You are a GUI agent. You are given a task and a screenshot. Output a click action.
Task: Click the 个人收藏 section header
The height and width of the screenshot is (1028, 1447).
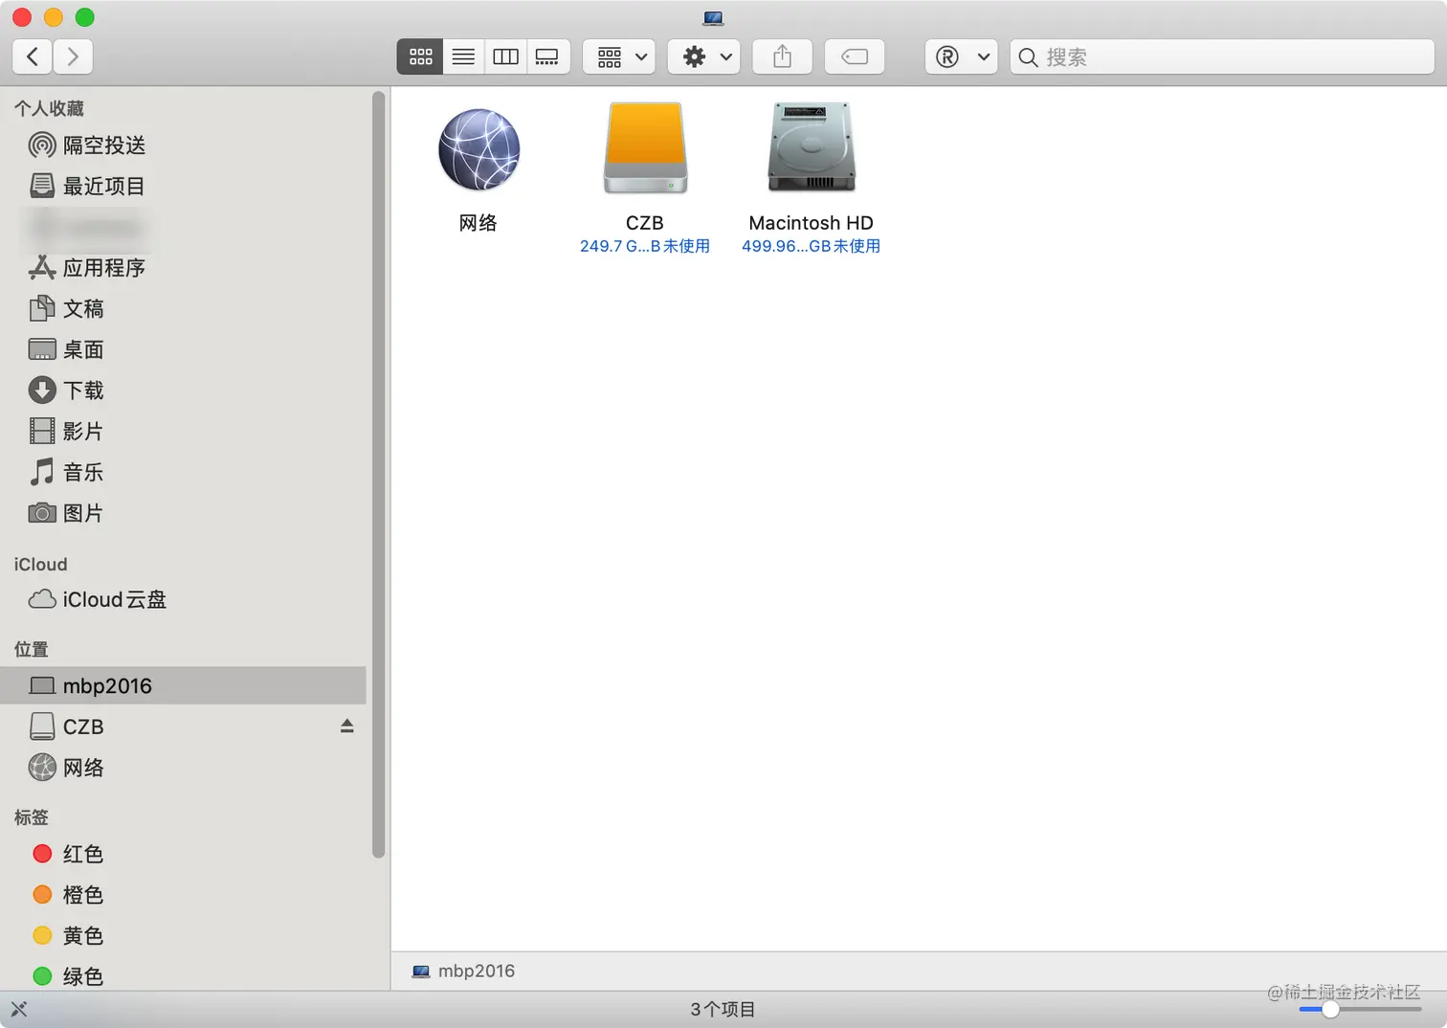pyautogui.click(x=49, y=108)
